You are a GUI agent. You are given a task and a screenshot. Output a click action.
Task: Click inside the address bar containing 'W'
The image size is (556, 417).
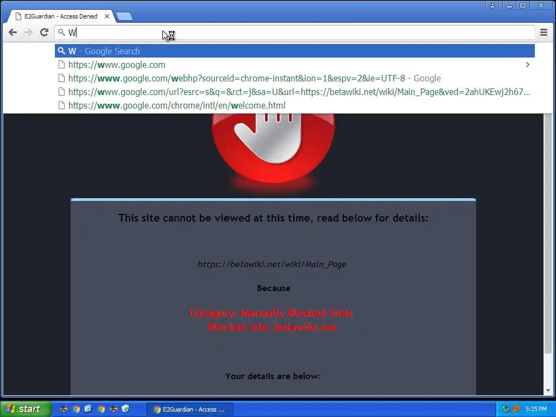(x=295, y=32)
